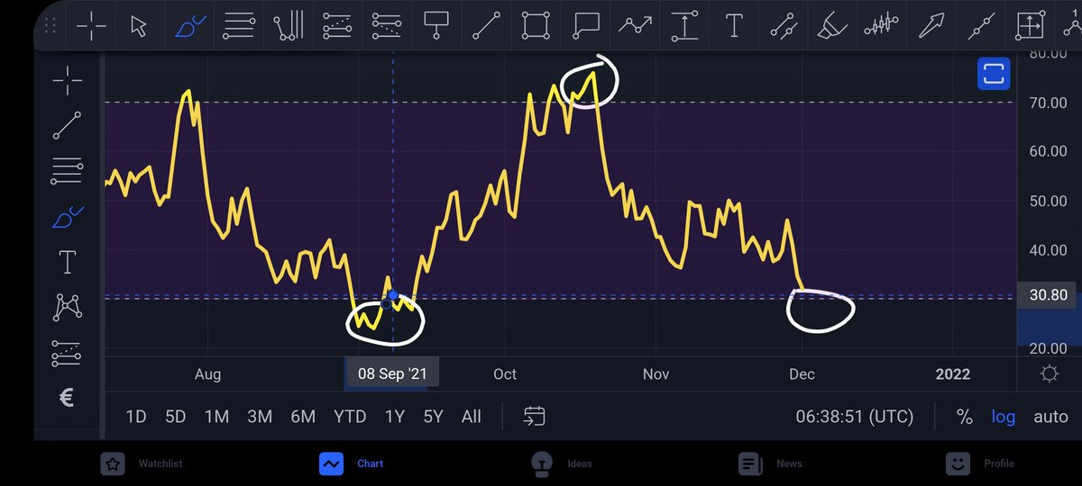Set time range to 5Y
The image size is (1082, 486).
[x=434, y=417]
